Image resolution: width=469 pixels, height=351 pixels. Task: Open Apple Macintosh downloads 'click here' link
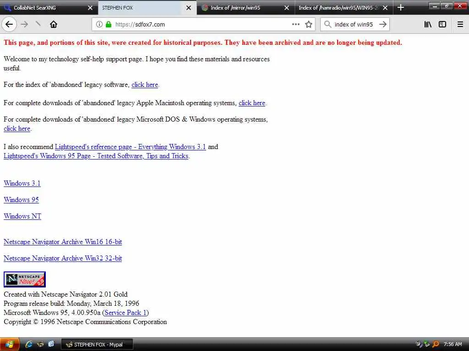(252, 103)
